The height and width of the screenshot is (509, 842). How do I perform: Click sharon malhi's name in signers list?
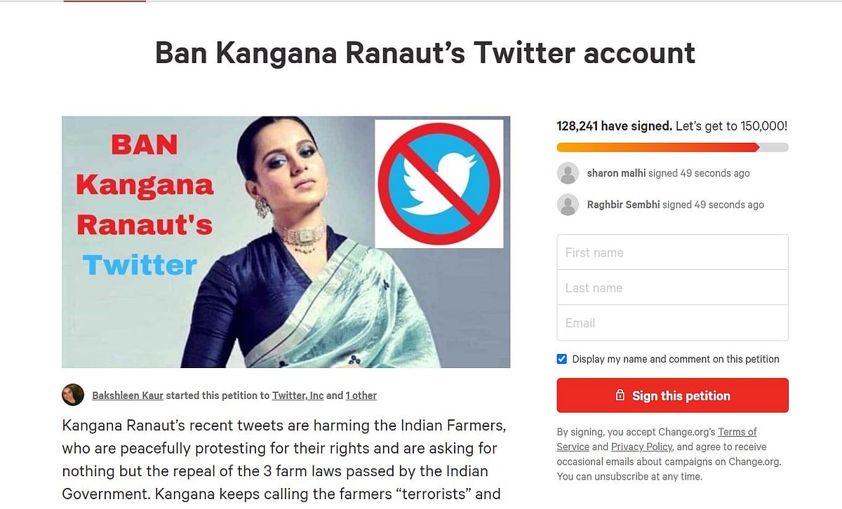[616, 173]
